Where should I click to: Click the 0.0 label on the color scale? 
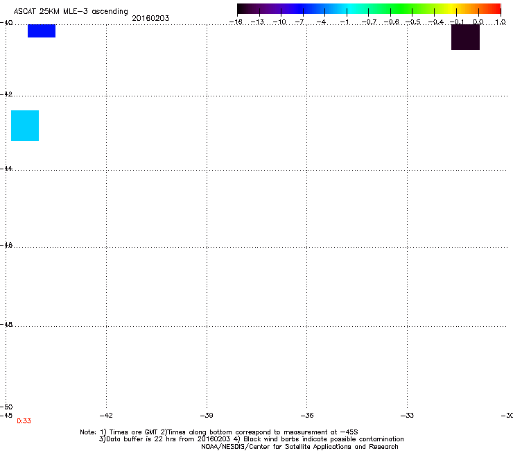point(478,22)
